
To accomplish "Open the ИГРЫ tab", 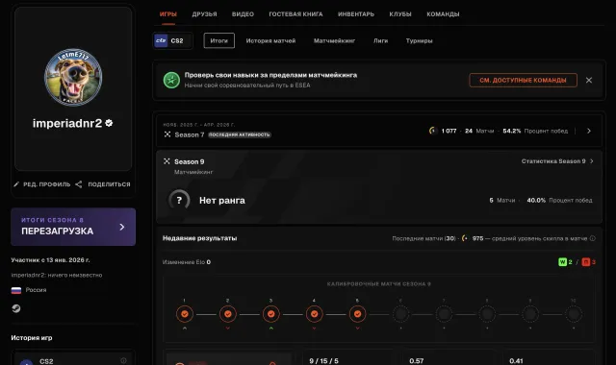I will point(168,14).
